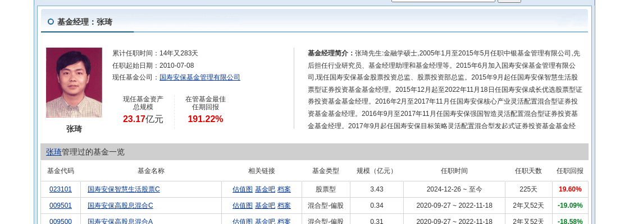
Task: Click 基金吧 for fund 023101
Action: click(265, 189)
